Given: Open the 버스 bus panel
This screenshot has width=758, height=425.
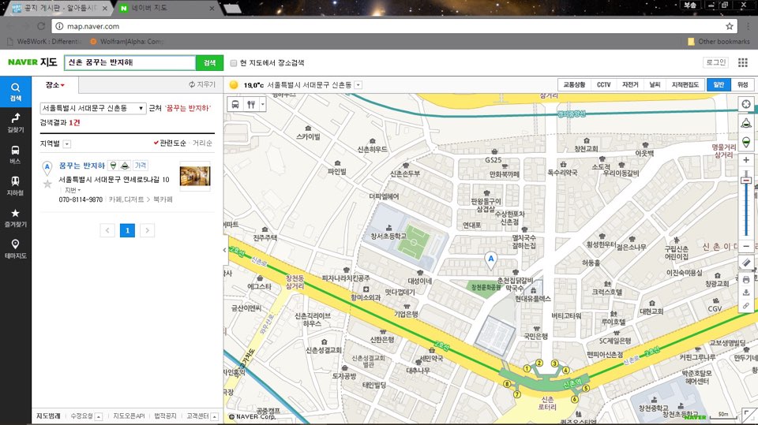Looking at the screenshot, I should click(16, 155).
